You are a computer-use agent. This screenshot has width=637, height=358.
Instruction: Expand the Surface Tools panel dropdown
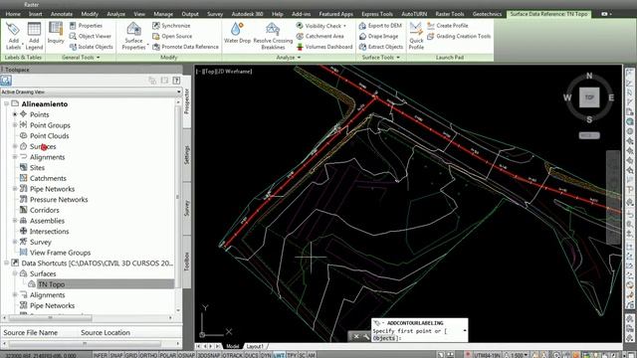click(x=398, y=58)
